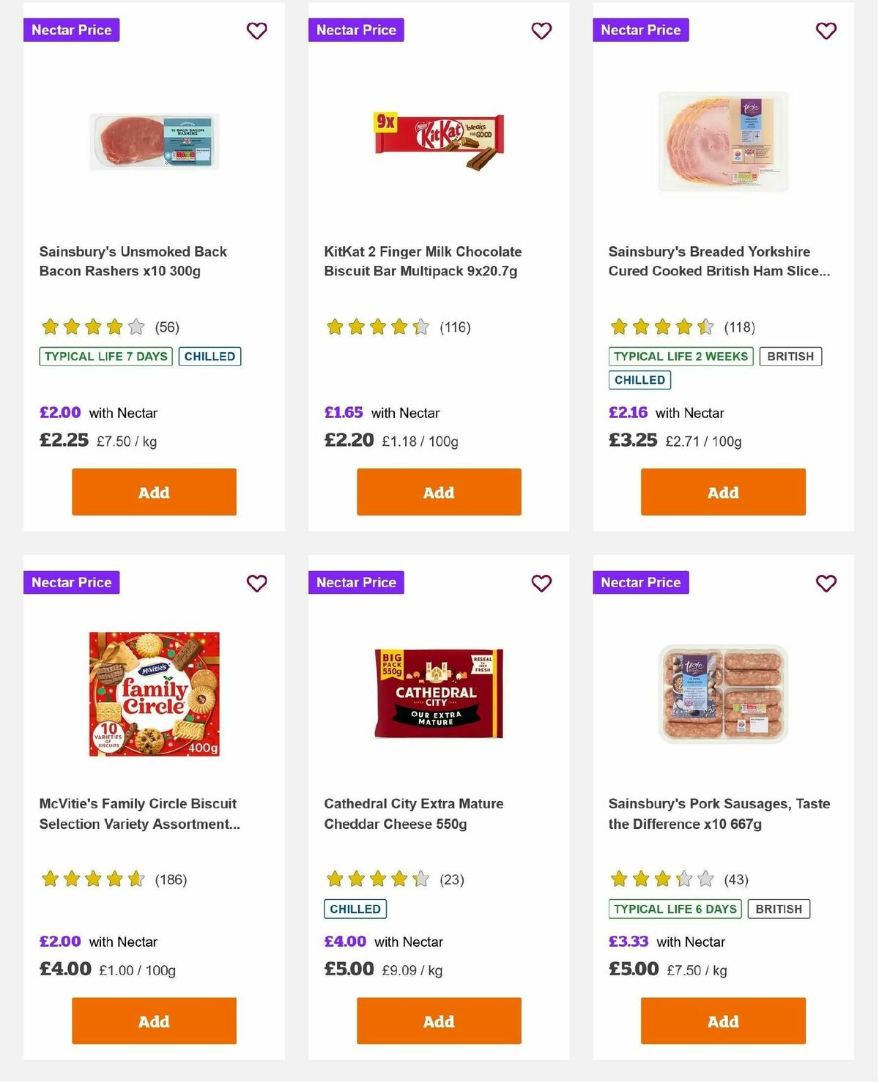Open the KitKat 2 Finger Multipack product page
The height and width of the screenshot is (1083, 879).
[423, 261]
